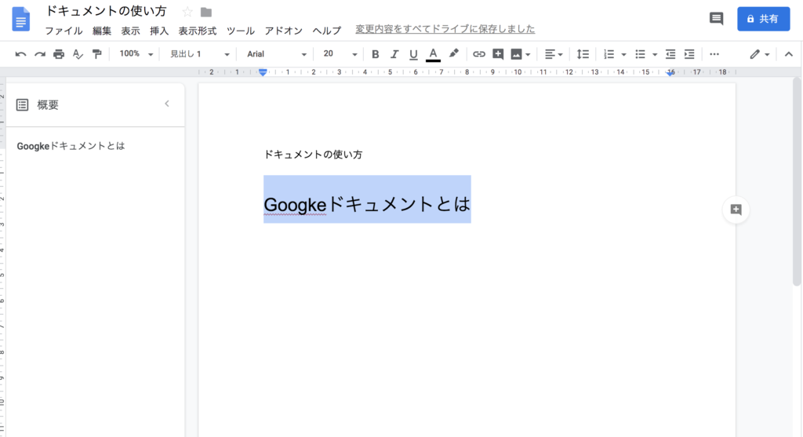Click the highlighted Googkeドキュメントとは heading
Screen dimensions: 803x437
367,204
